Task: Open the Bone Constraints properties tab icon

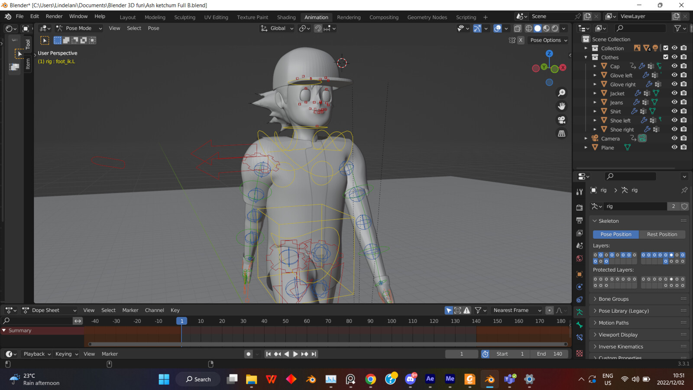Action: (x=580, y=337)
